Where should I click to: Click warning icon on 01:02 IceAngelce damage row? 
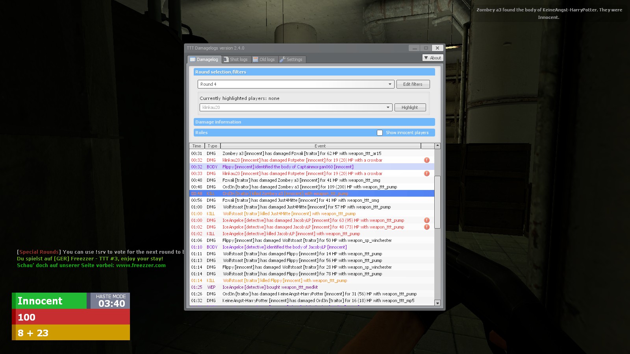pos(426,227)
